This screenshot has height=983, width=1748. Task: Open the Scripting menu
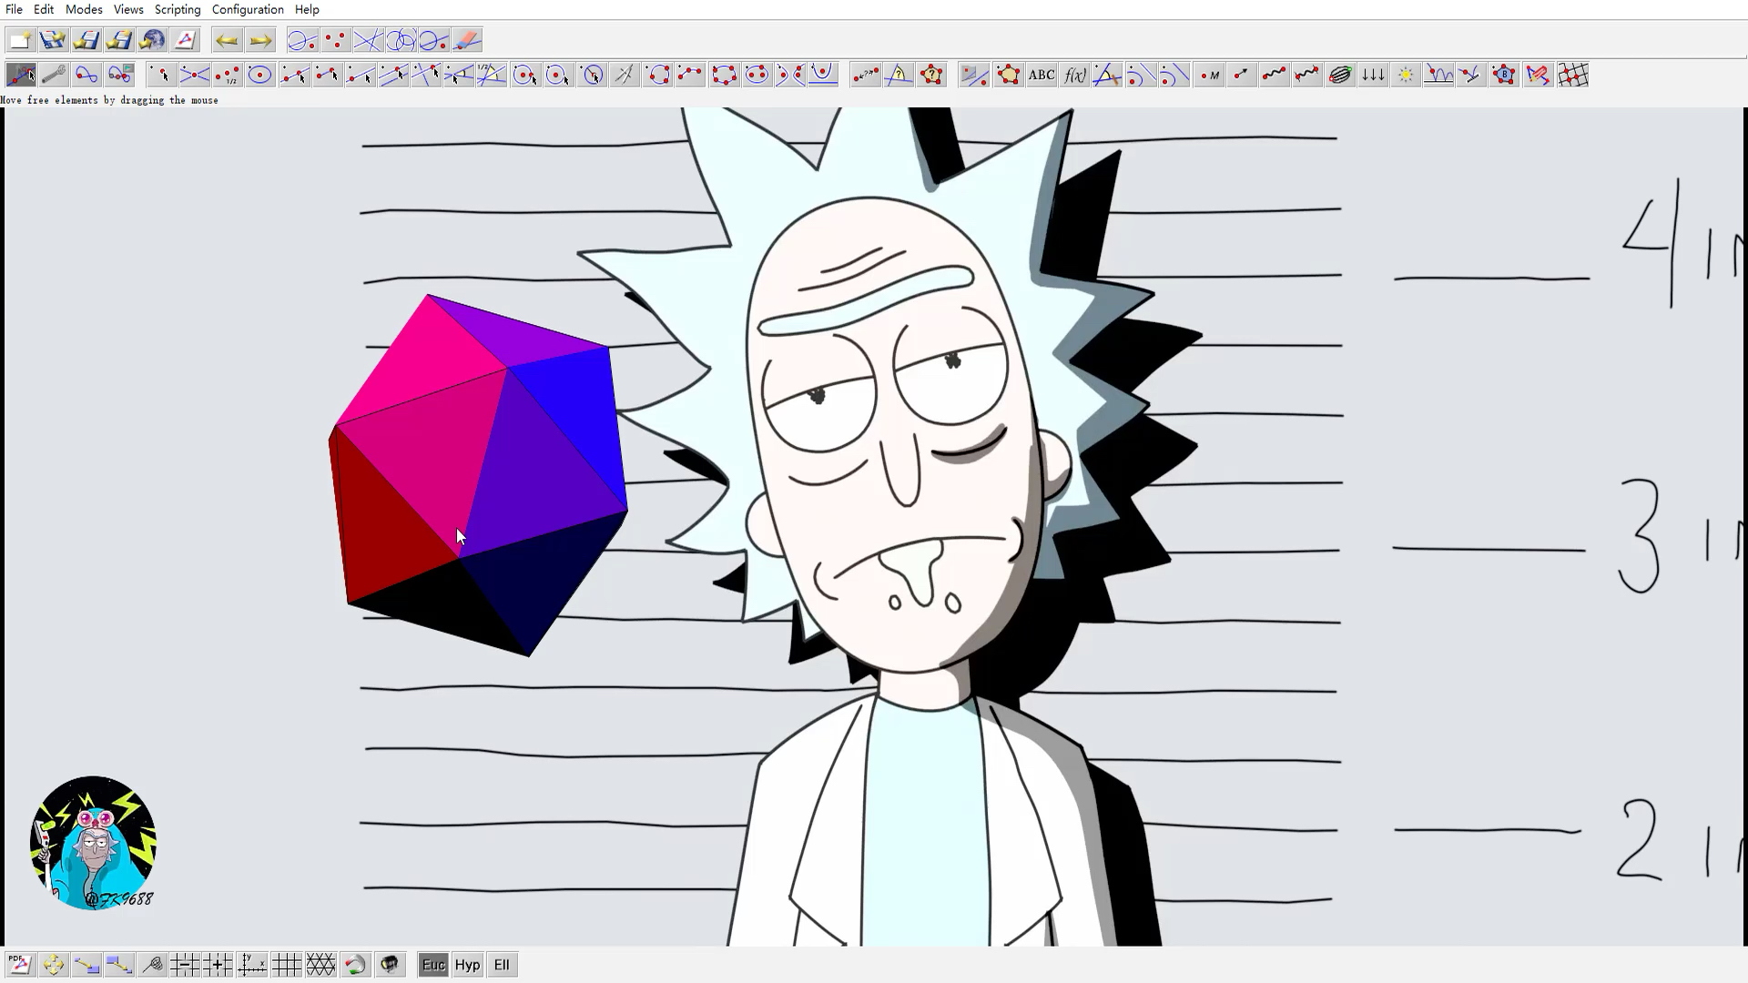pyautogui.click(x=178, y=9)
